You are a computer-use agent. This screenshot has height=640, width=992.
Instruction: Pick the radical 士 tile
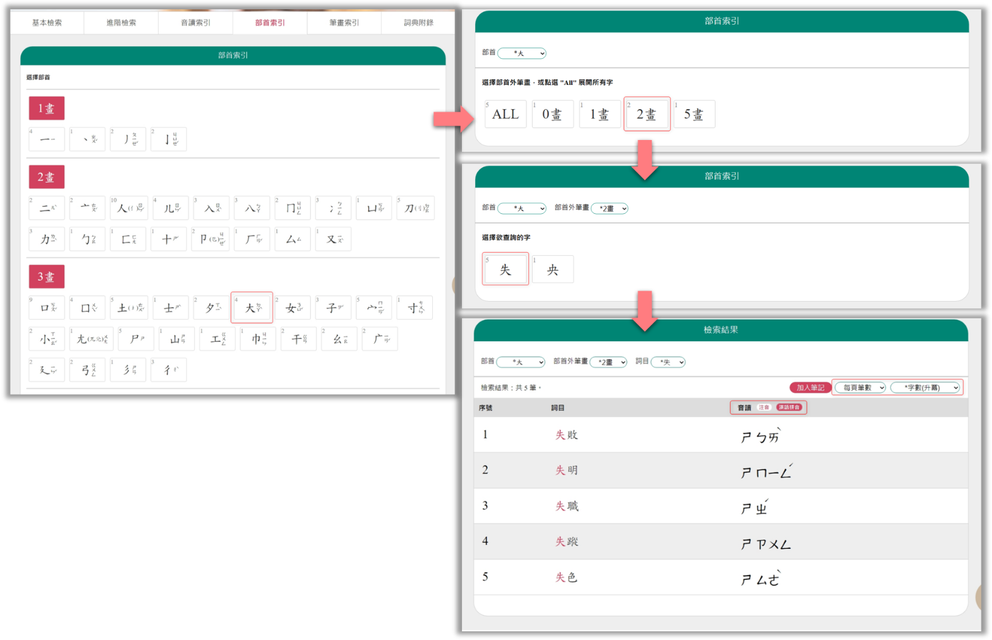pyautogui.click(x=170, y=308)
